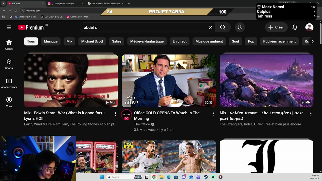
Task: Filter by the Musique chip
Action: (x=51, y=41)
